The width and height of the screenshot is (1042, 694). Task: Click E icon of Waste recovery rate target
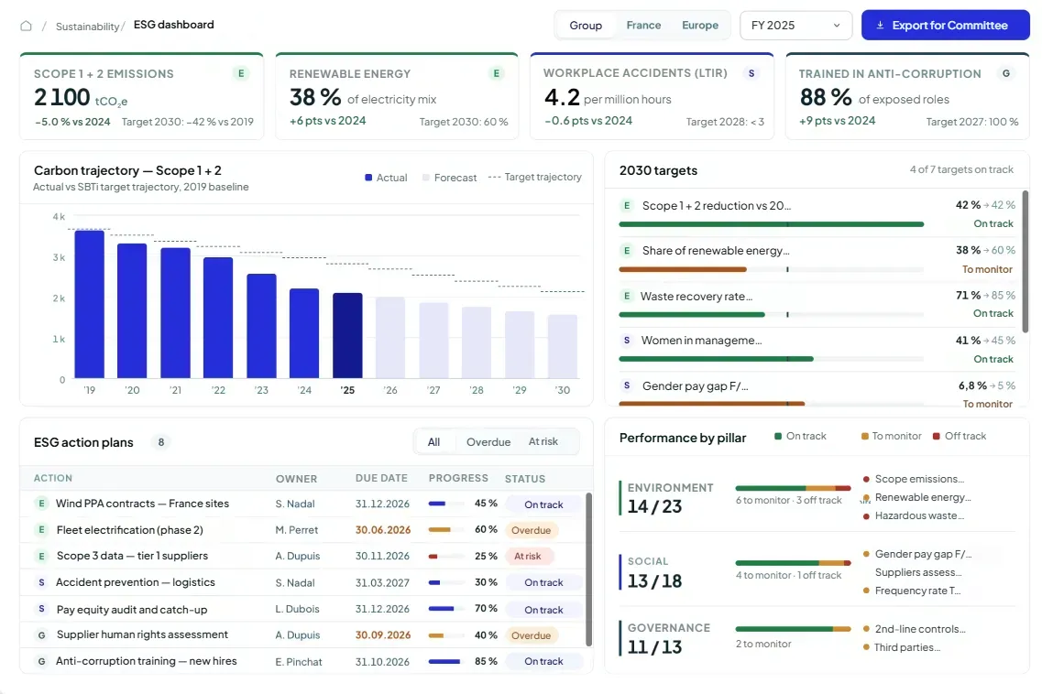pos(626,297)
